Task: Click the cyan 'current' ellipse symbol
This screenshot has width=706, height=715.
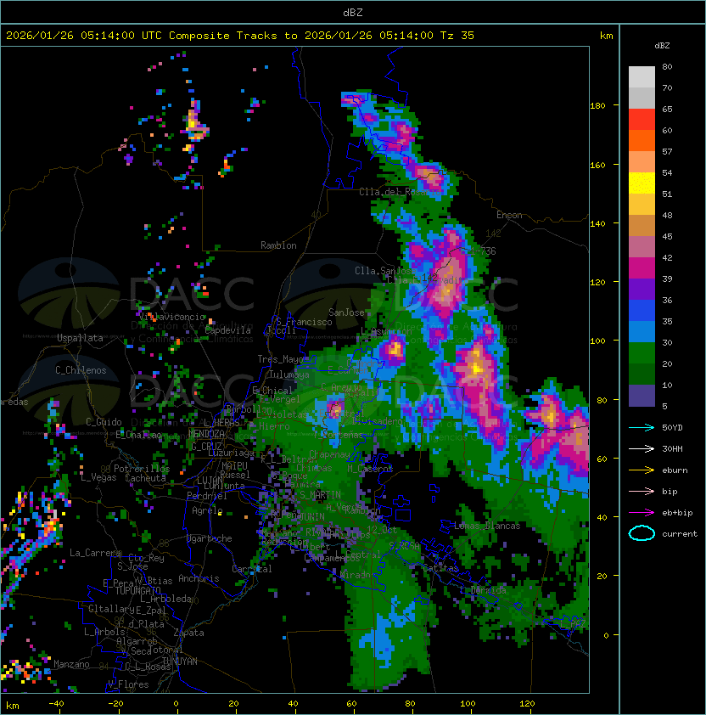Action: click(642, 533)
